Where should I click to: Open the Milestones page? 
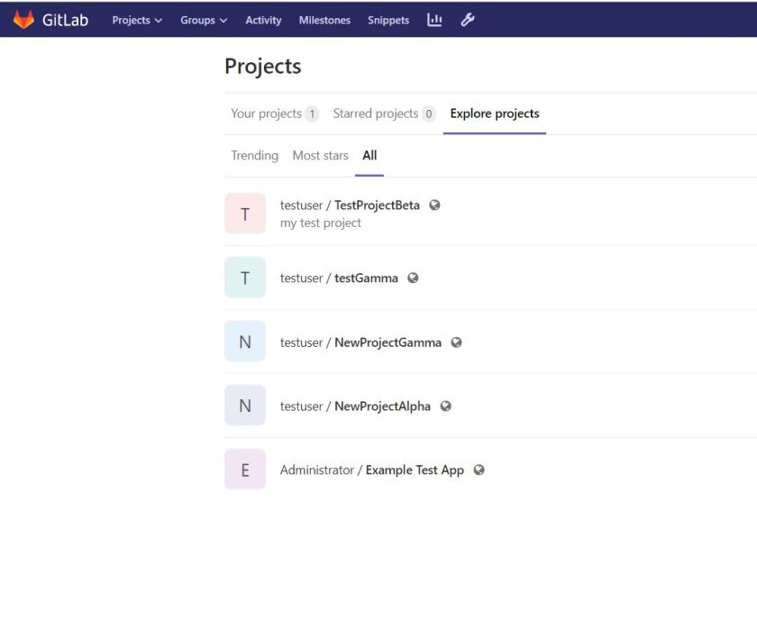(x=324, y=19)
